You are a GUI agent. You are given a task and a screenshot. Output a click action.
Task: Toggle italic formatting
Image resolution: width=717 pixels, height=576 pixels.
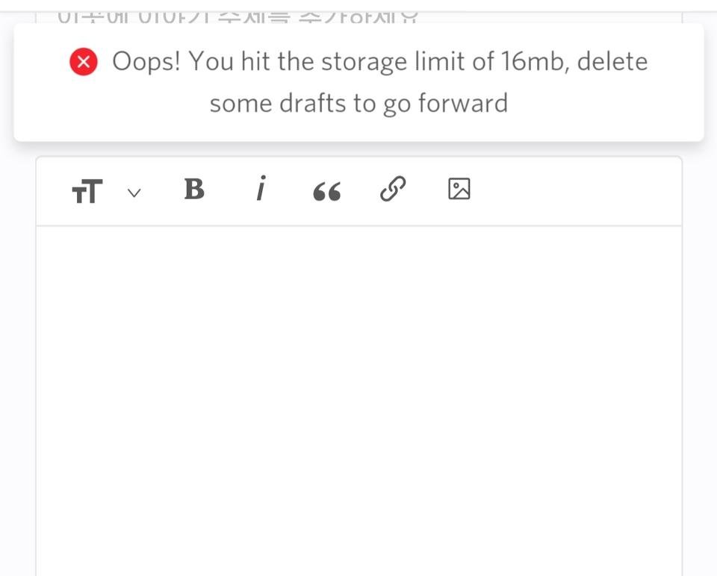pyautogui.click(x=260, y=190)
